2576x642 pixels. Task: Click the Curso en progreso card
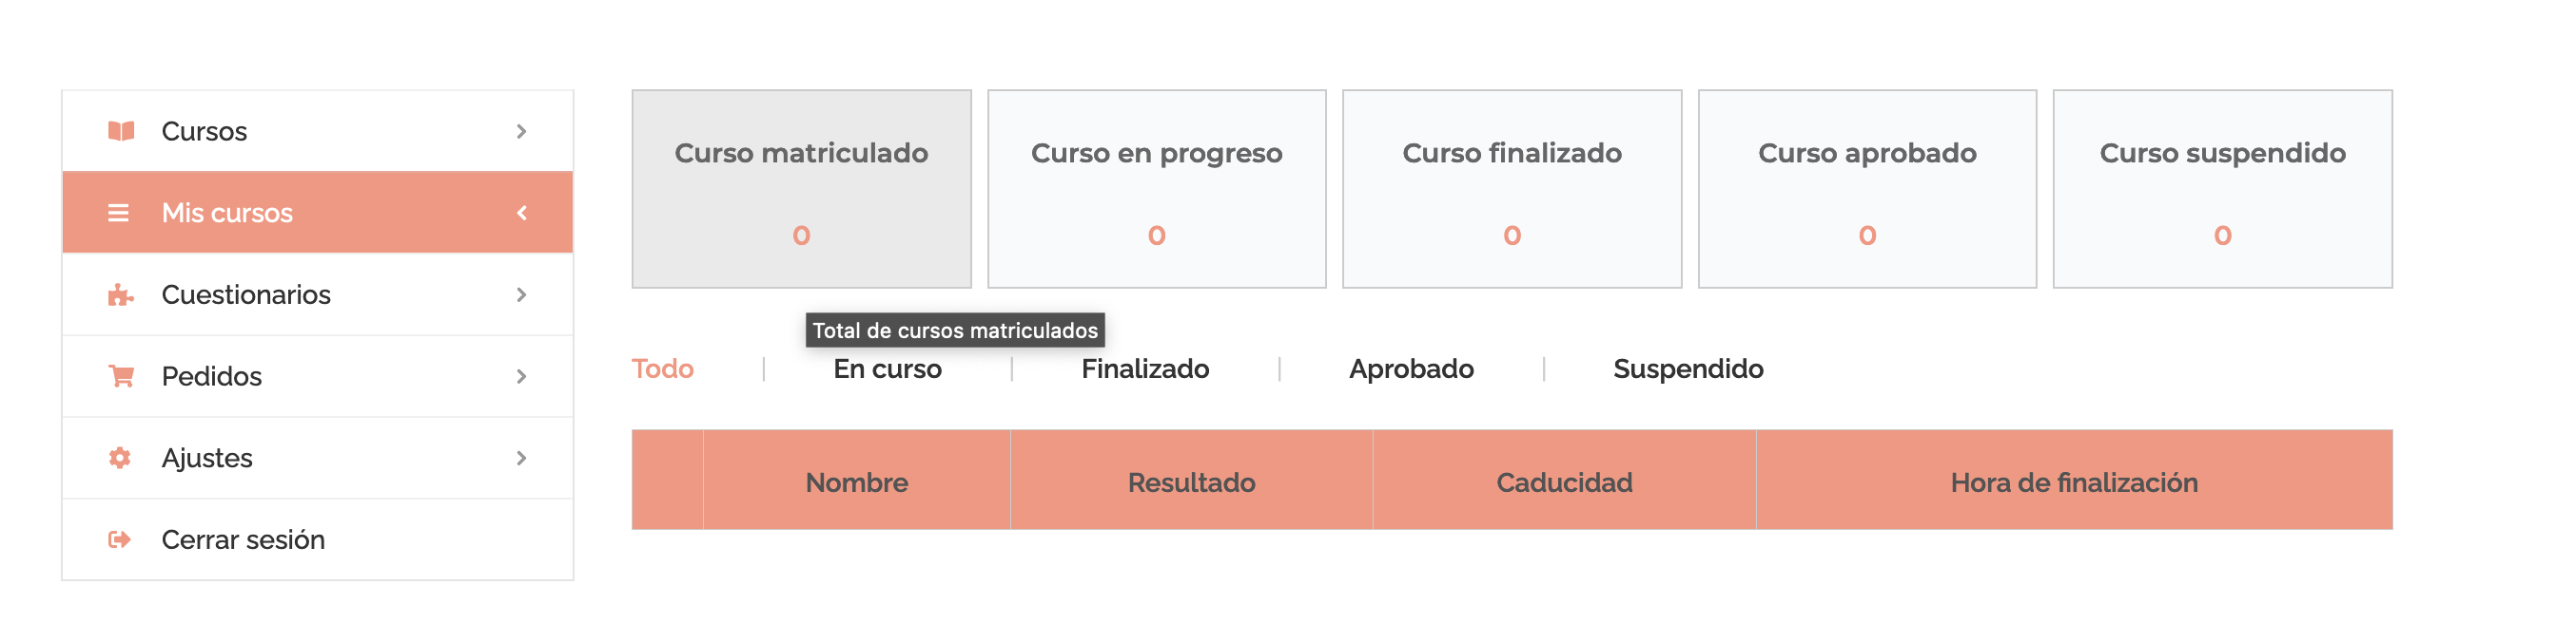[1157, 190]
